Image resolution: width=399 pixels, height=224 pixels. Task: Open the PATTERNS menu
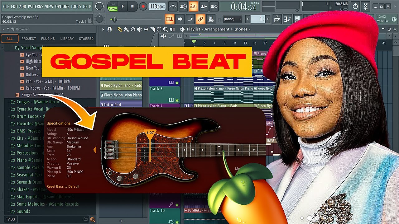(36, 6)
